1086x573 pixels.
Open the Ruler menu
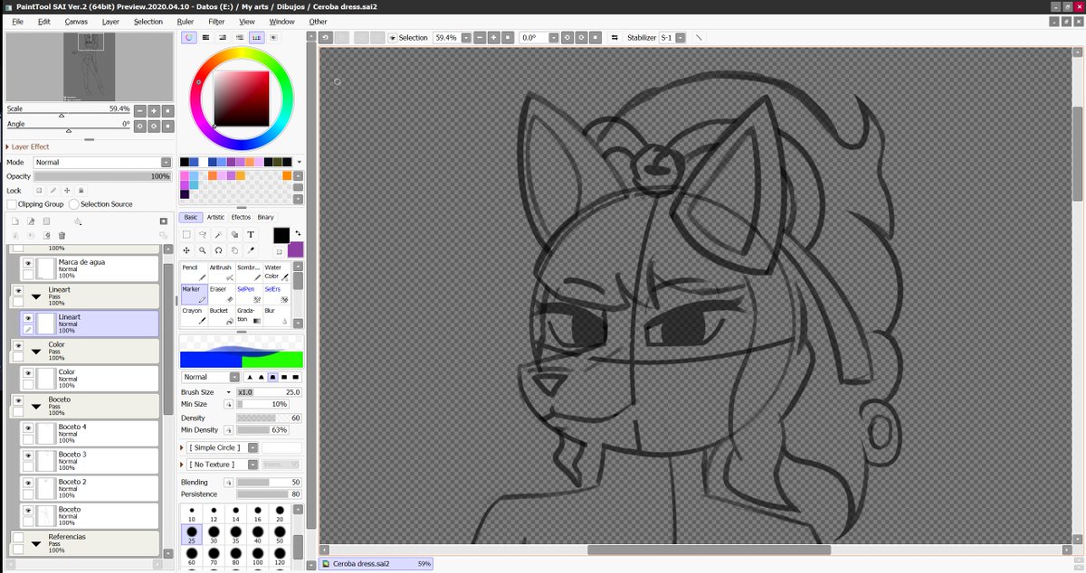(185, 21)
